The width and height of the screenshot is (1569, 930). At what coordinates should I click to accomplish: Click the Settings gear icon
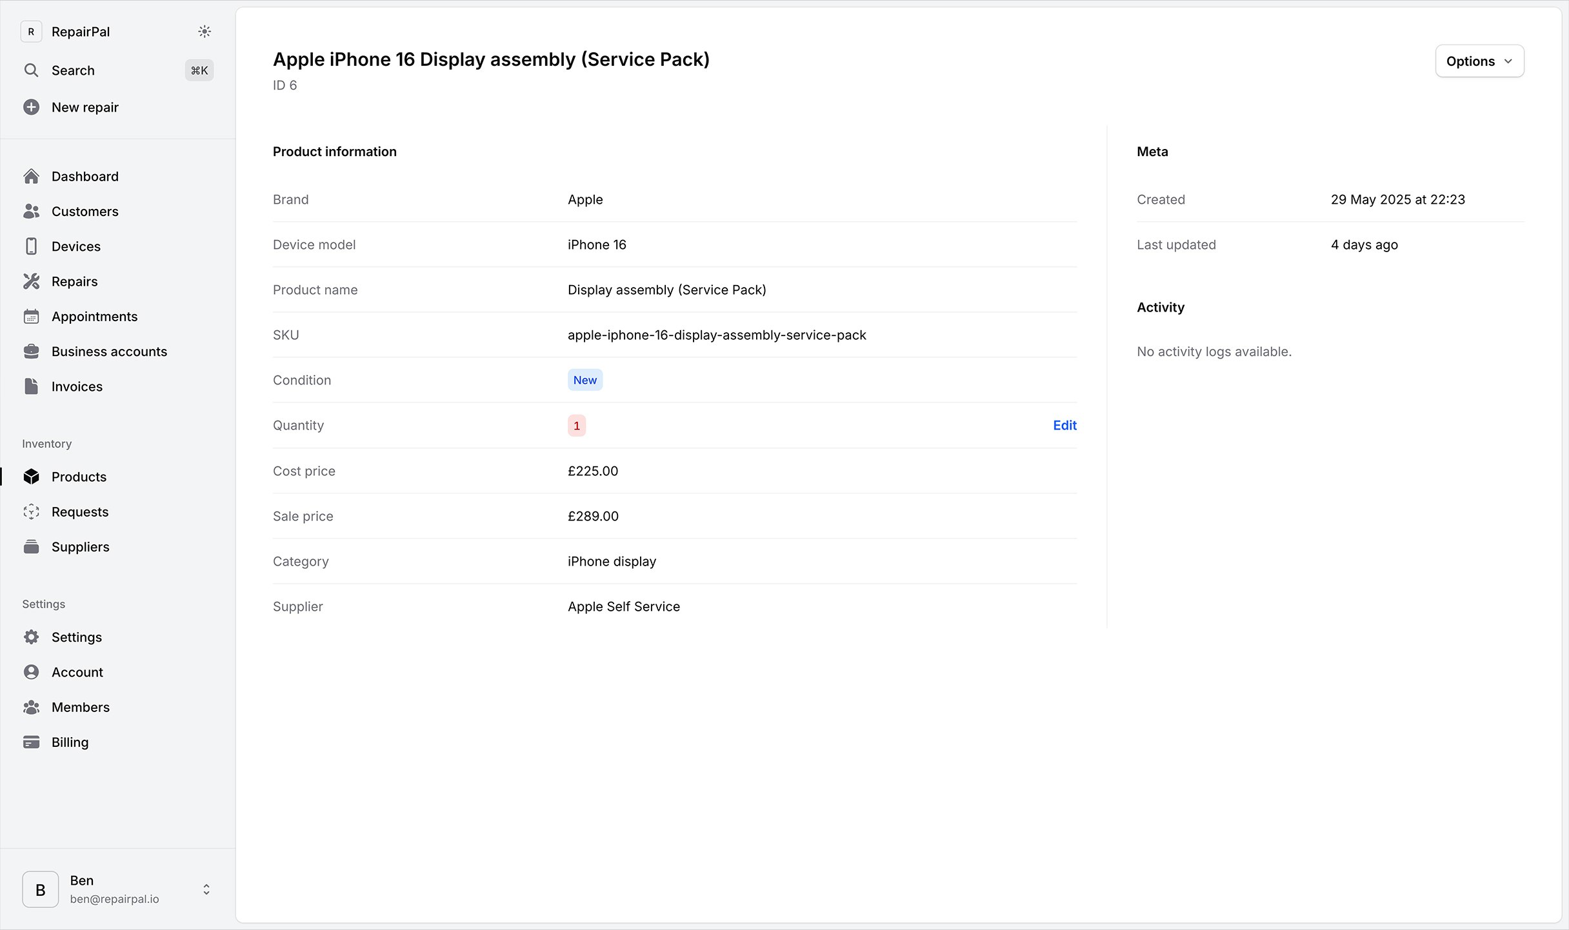(31, 637)
